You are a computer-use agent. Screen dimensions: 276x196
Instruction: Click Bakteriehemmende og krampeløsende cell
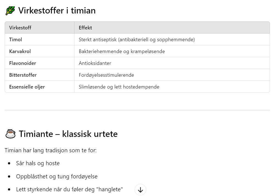point(172,51)
